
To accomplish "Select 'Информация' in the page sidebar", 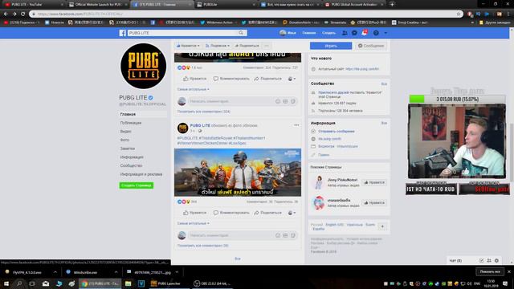I will tap(132, 157).
